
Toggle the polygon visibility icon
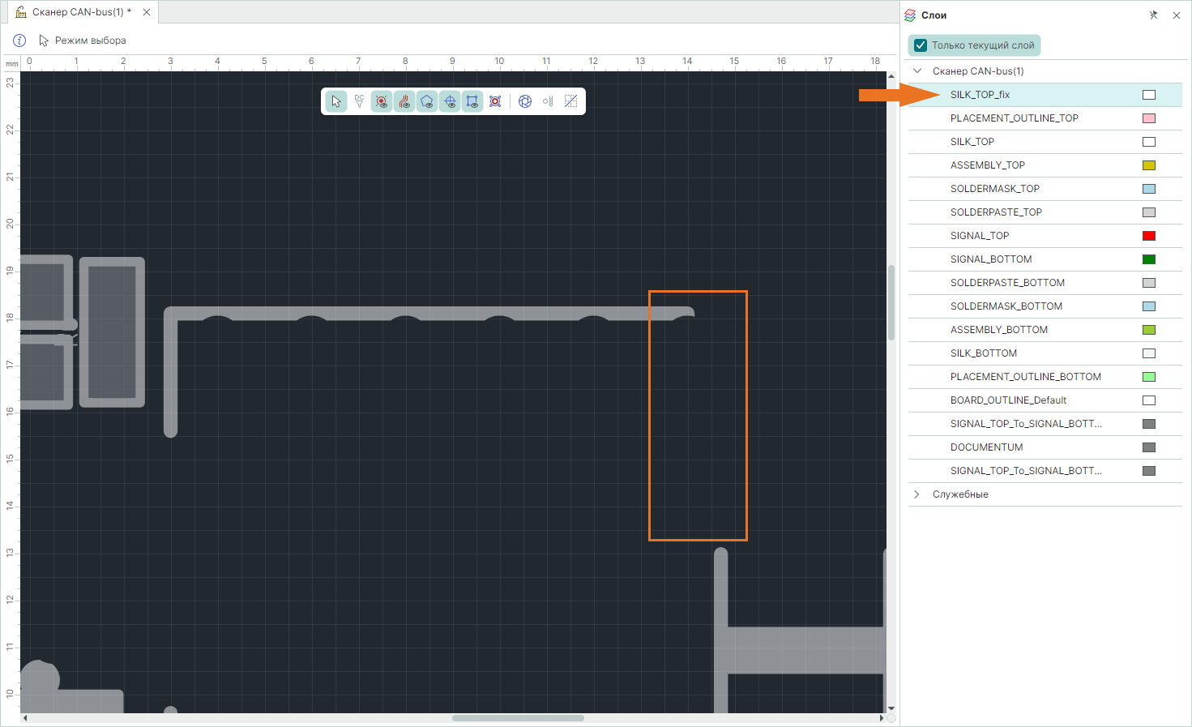click(427, 101)
